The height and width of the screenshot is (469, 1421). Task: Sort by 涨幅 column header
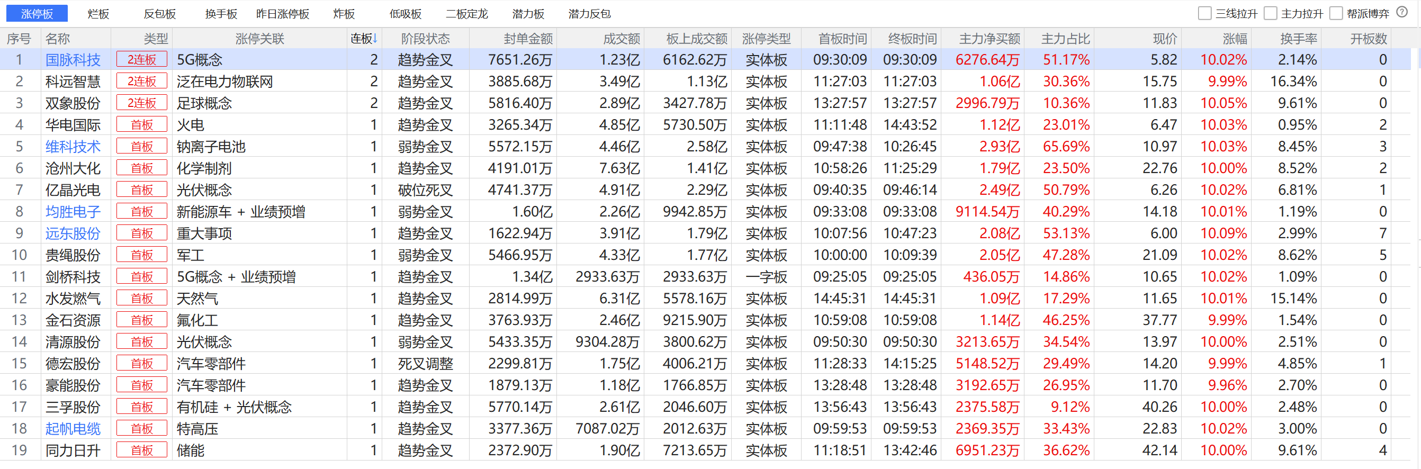[1235, 39]
